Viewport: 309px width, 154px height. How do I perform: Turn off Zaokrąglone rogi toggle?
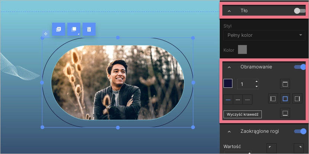coord(300,131)
